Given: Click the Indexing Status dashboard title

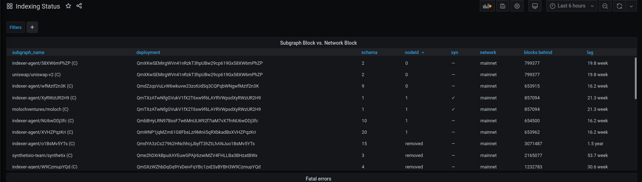Looking at the screenshot, I should coord(38,6).
